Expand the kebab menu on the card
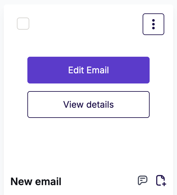This screenshot has height=195, width=177. click(x=153, y=24)
